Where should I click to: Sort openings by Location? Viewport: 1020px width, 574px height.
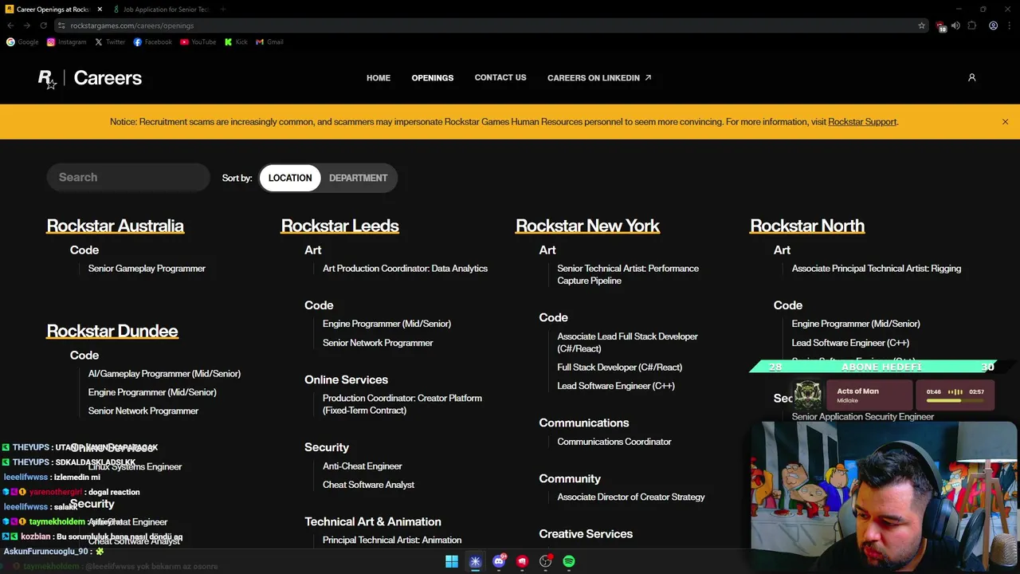(x=290, y=178)
